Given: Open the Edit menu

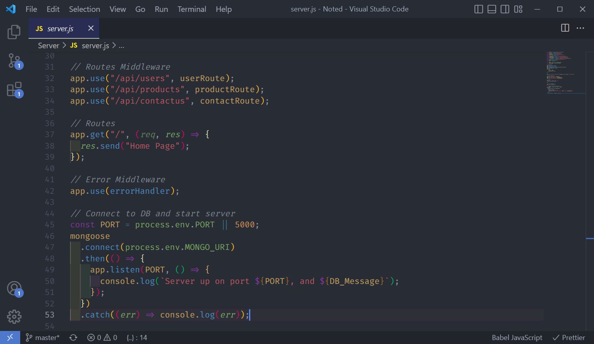Looking at the screenshot, I should point(53,9).
